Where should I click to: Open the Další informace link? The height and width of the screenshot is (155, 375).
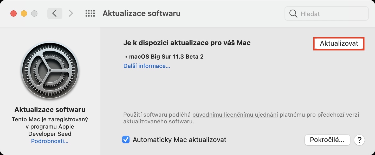[x=147, y=66]
